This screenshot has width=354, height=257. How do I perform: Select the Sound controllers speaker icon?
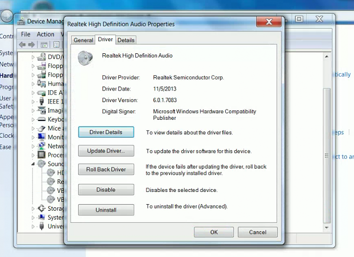42,164
